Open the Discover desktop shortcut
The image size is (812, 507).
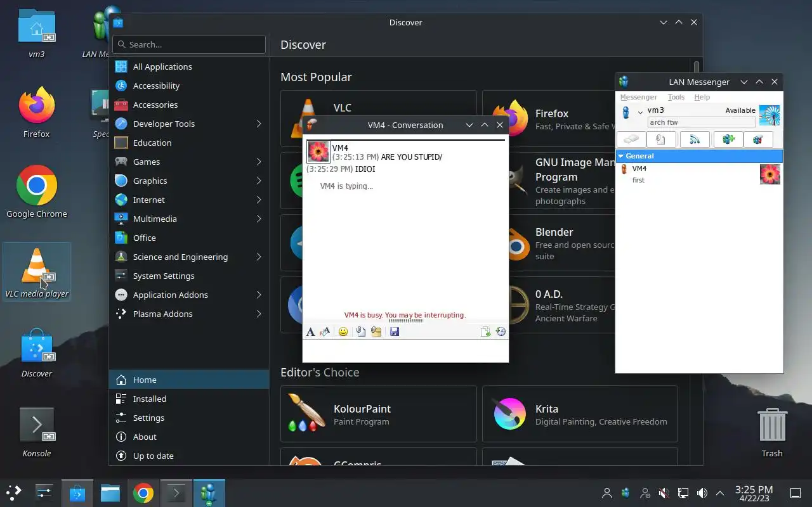point(37,352)
